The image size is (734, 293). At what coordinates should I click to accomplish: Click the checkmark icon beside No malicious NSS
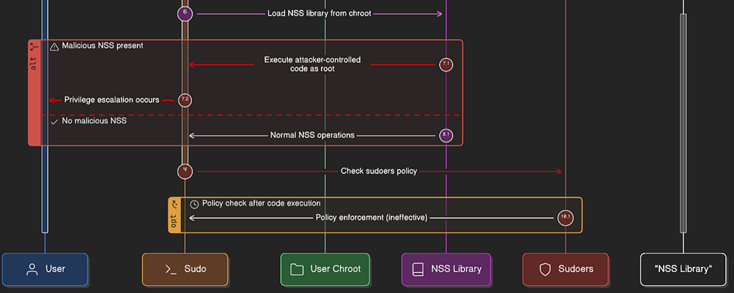point(54,121)
